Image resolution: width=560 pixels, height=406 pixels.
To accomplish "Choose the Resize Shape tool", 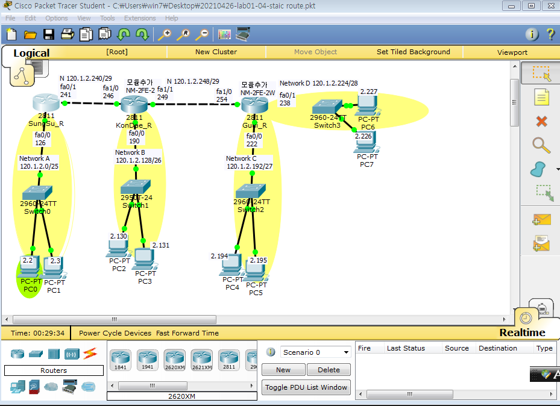I will (544, 193).
